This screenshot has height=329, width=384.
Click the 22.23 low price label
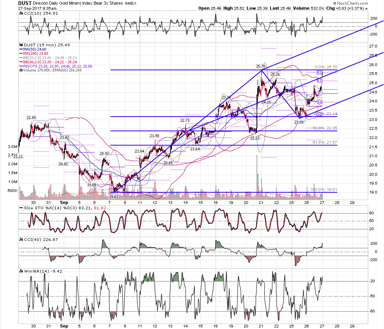click(255, 138)
